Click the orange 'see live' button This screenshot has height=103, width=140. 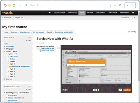click(127, 90)
